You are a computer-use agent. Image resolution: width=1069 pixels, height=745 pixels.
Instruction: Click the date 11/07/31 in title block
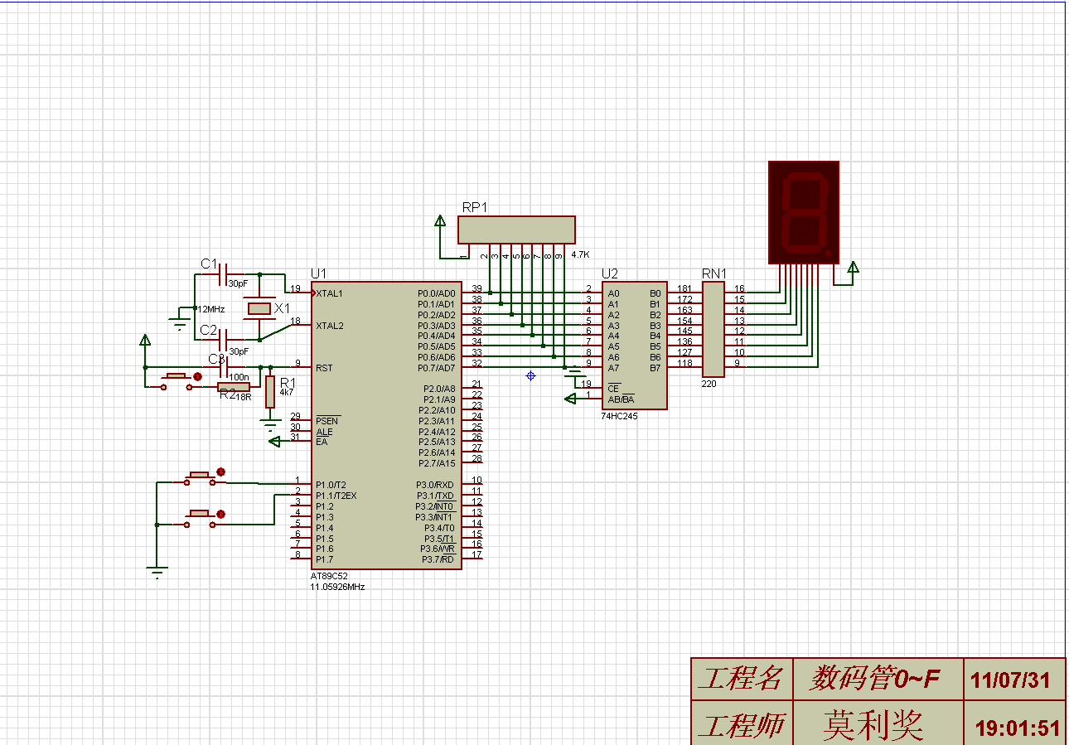[x=1010, y=680]
